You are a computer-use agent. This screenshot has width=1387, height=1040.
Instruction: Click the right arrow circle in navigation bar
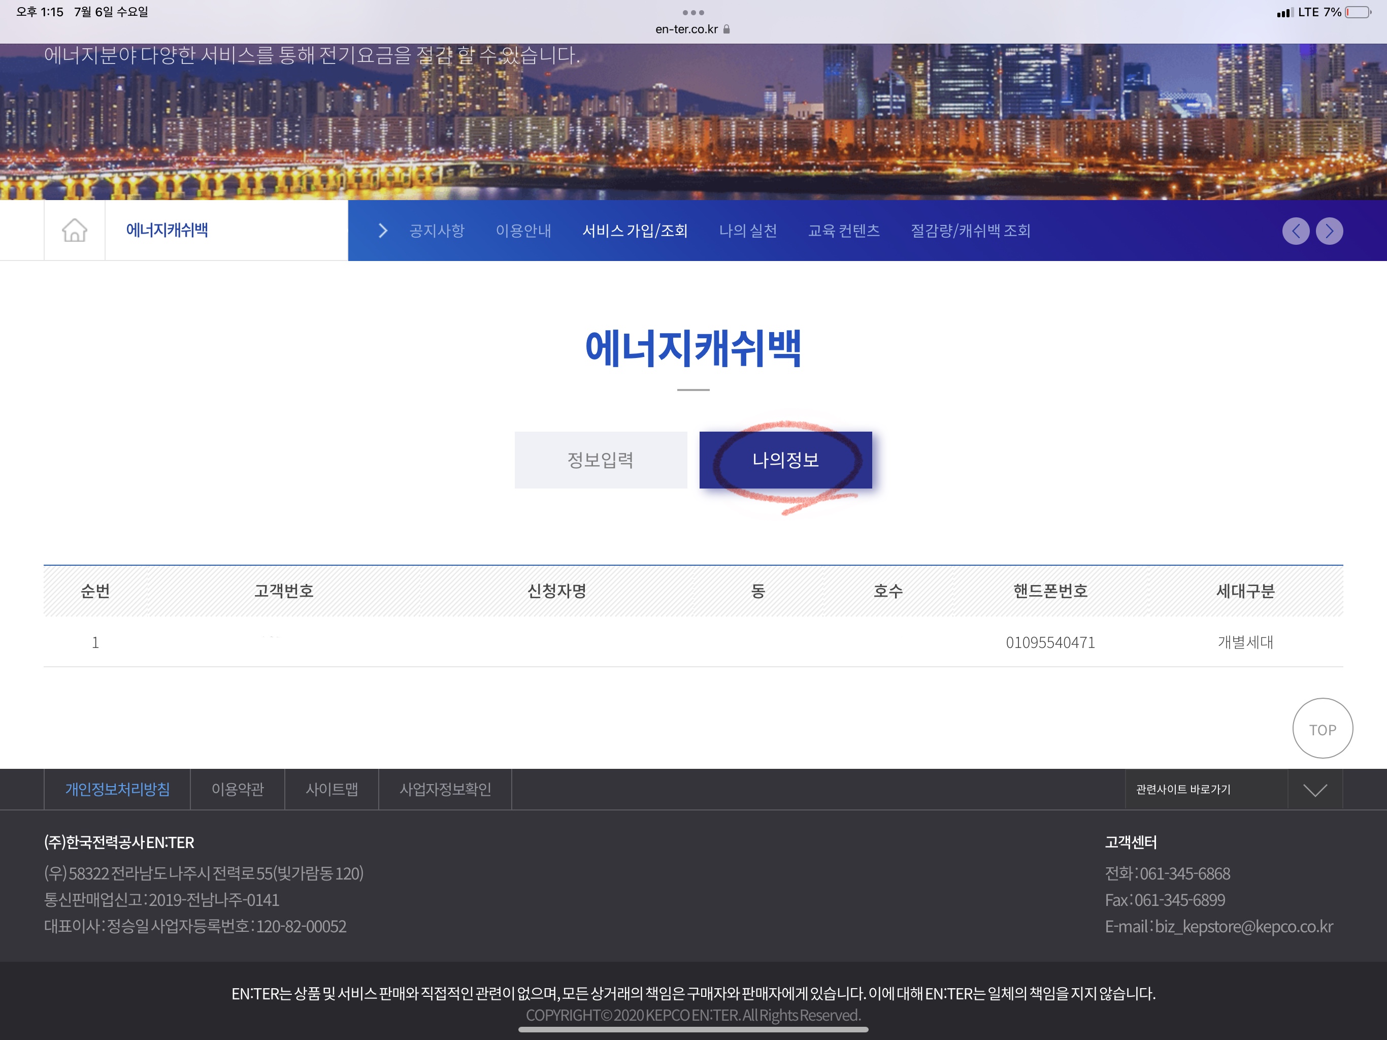coord(1329,231)
